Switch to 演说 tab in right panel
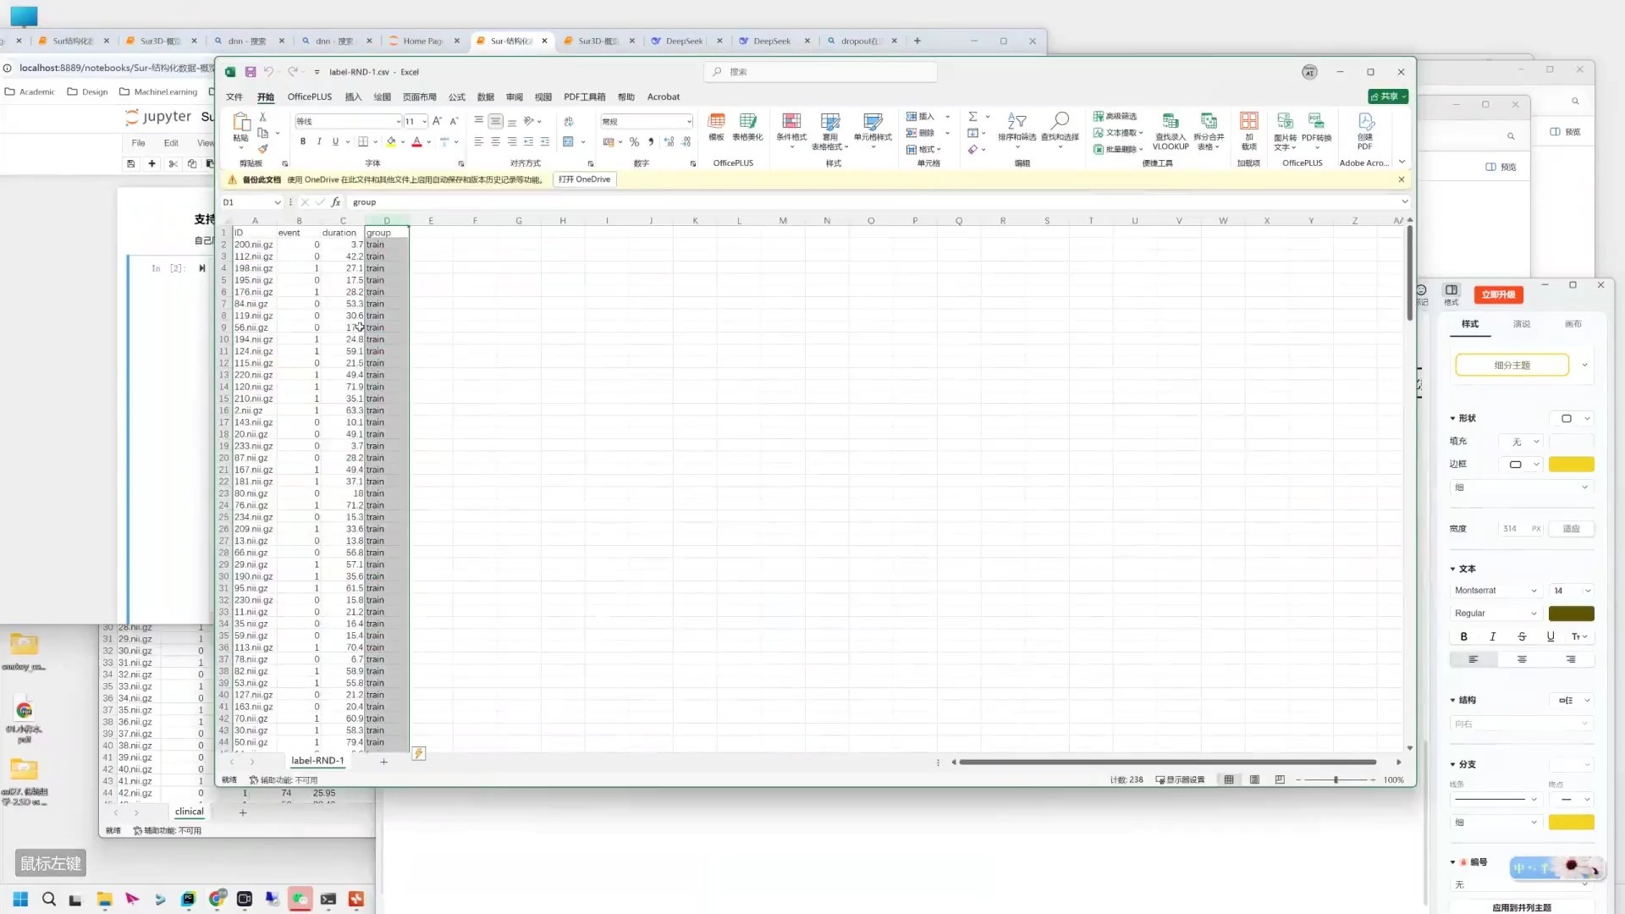The width and height of the screenshot is (1625, 914). [x=1522, y=324]
